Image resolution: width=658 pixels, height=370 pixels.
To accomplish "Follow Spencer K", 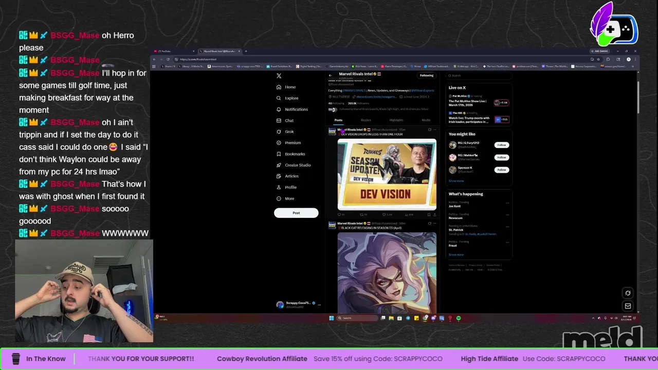I will (501, 170).
